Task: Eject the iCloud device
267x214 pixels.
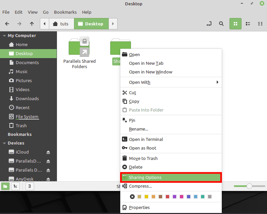Action: pyautogui.click(x=48, y=152)
